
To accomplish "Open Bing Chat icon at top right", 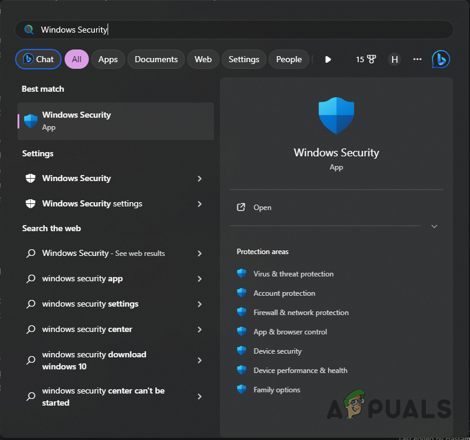I will (x=440, y=59).
